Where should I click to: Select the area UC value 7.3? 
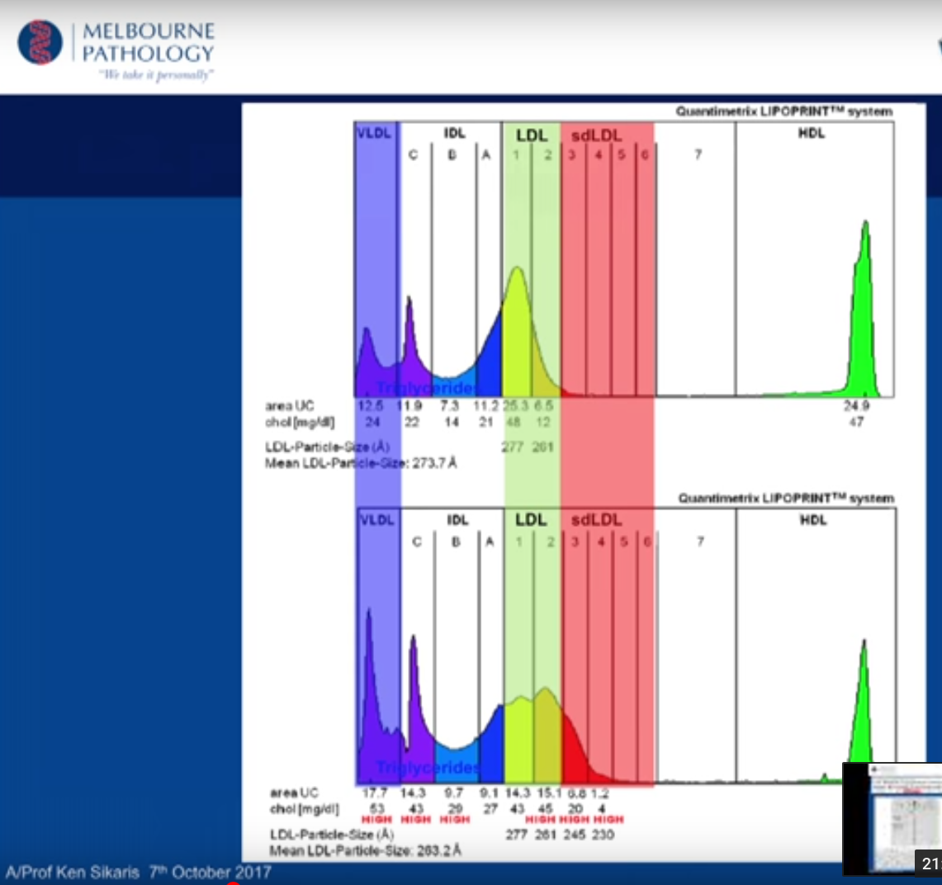point(449,406)
